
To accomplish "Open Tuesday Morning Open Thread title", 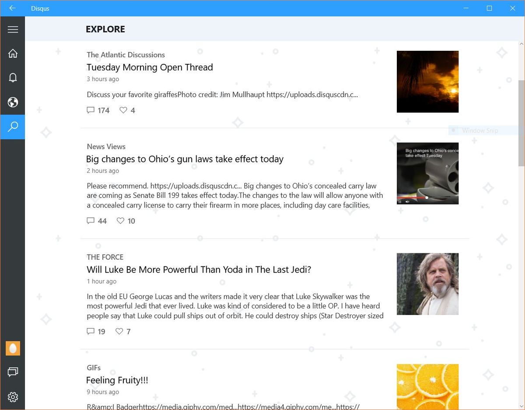I will [150, 67].
